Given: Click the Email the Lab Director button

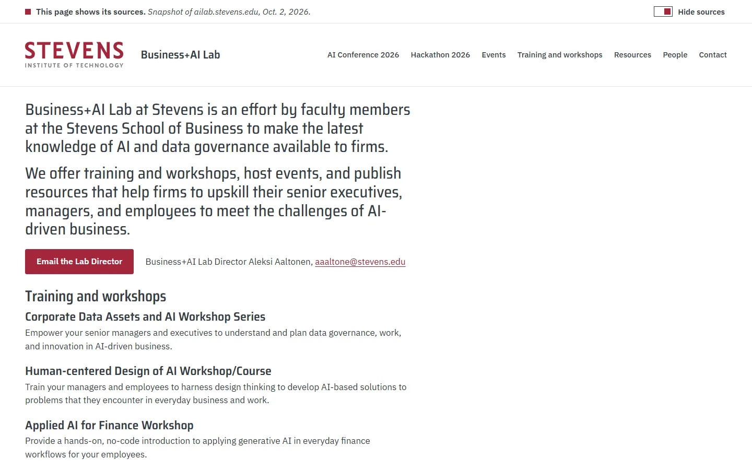Looking at the screenshot, I should click(x=79, y=262).
